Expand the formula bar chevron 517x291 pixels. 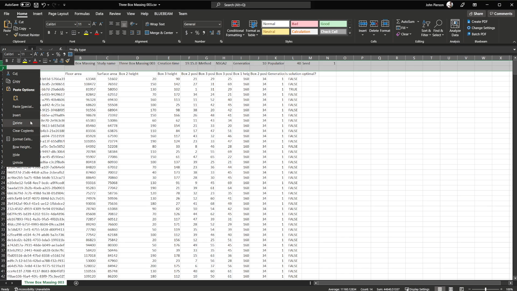pyautogui.click(x=514, y=50)
